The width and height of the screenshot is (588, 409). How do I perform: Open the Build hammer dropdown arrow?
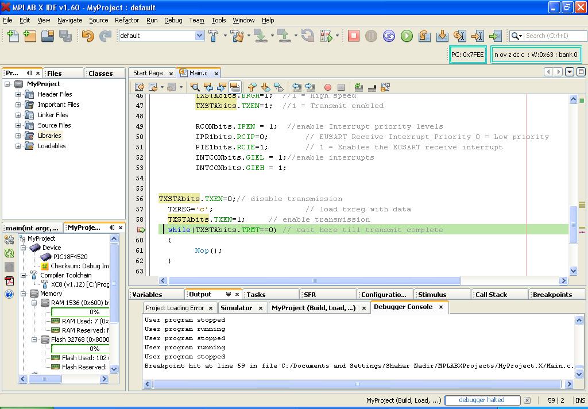click(x=225, y=36)
